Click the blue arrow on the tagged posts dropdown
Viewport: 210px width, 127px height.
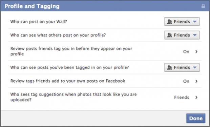[x=195, y=67]
